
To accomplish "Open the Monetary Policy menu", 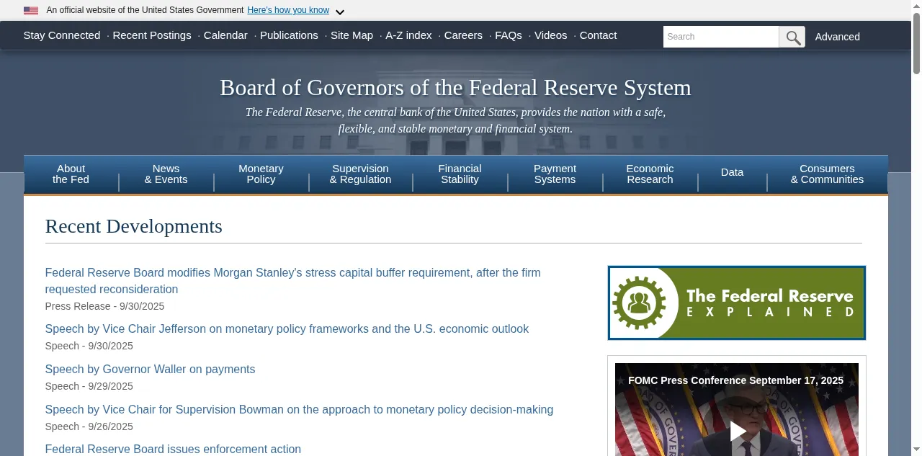I will [x=261, y=174].
